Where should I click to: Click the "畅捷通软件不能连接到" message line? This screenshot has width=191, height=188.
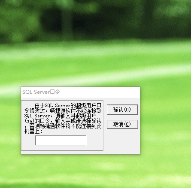(76, 110)
